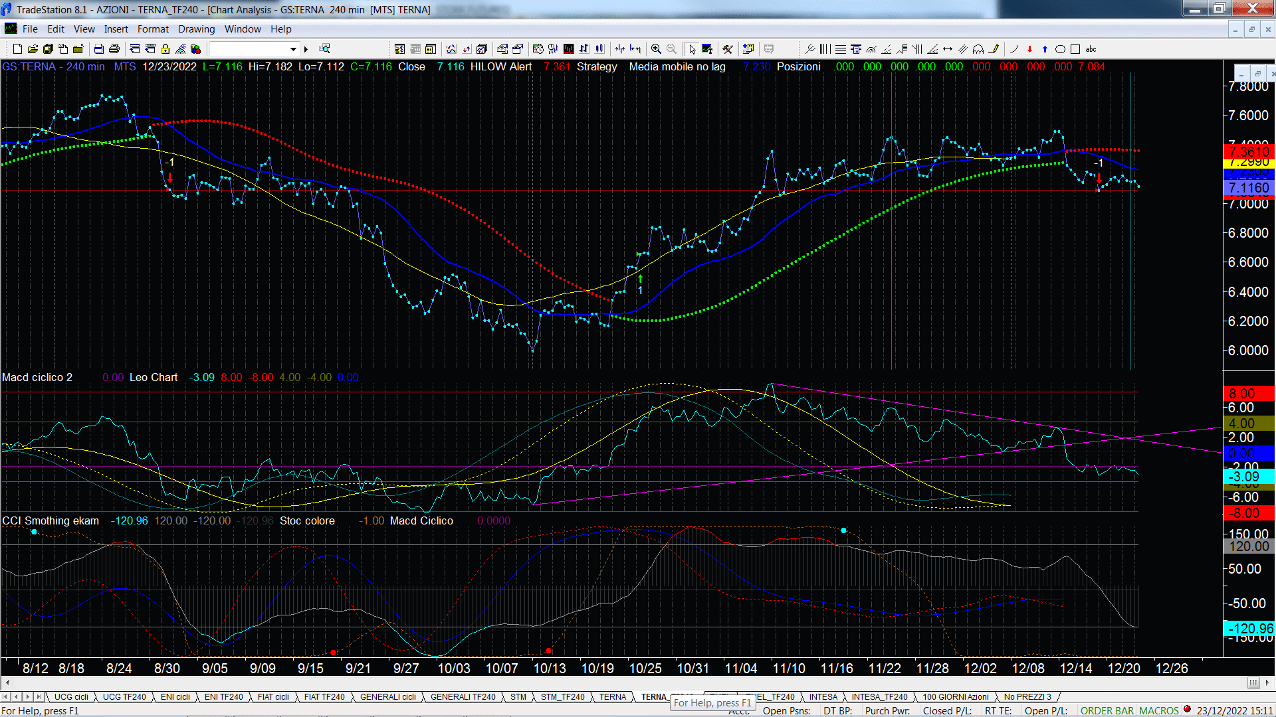This screenshot has width=1276, height=717.
Task: Open the Format menu
Action: click(x=153, y=29)
